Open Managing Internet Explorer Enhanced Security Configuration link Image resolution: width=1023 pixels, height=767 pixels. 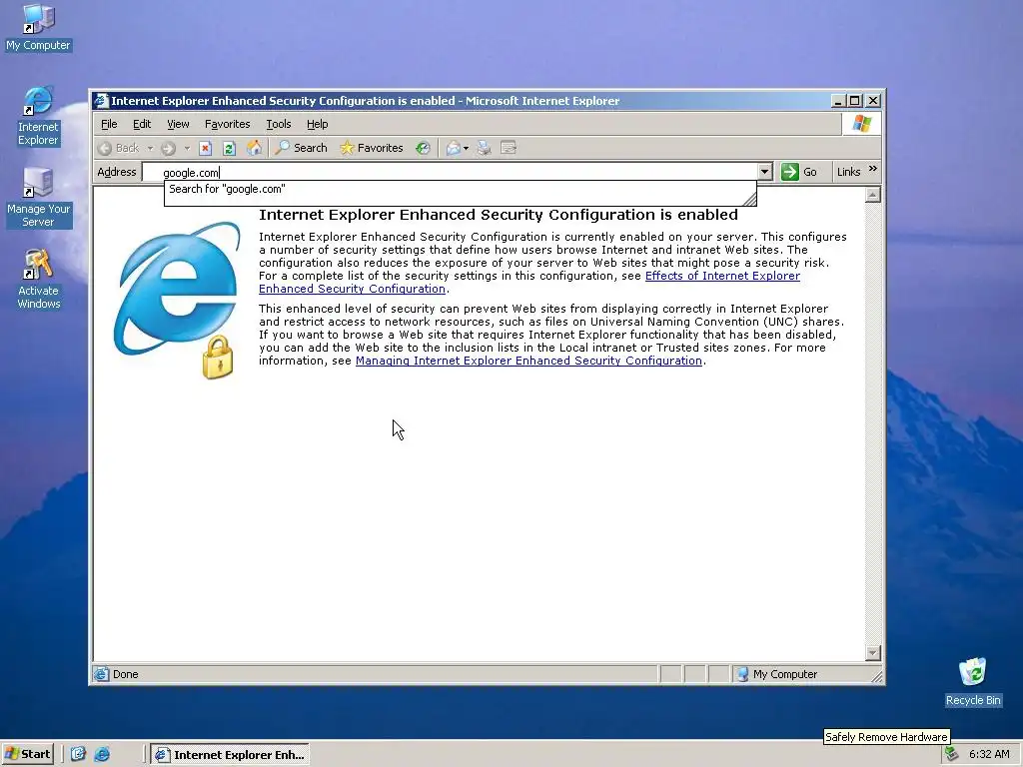(528, 361)
